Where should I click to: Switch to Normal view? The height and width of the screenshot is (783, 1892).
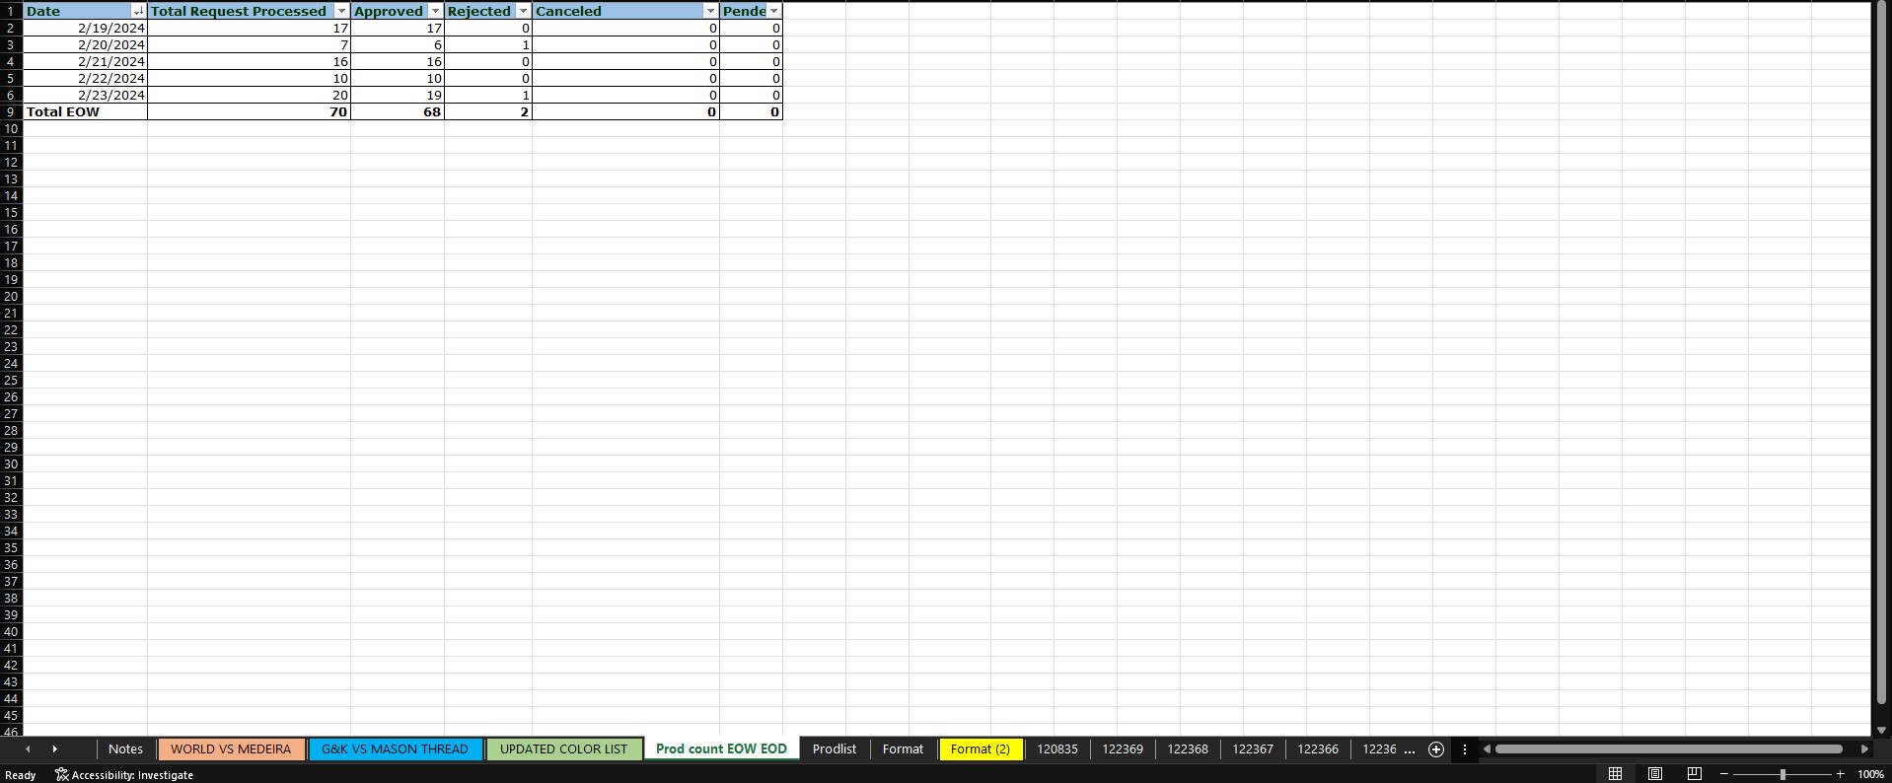click(x=1615, y=774)
